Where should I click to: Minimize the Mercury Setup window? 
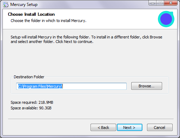152,3
